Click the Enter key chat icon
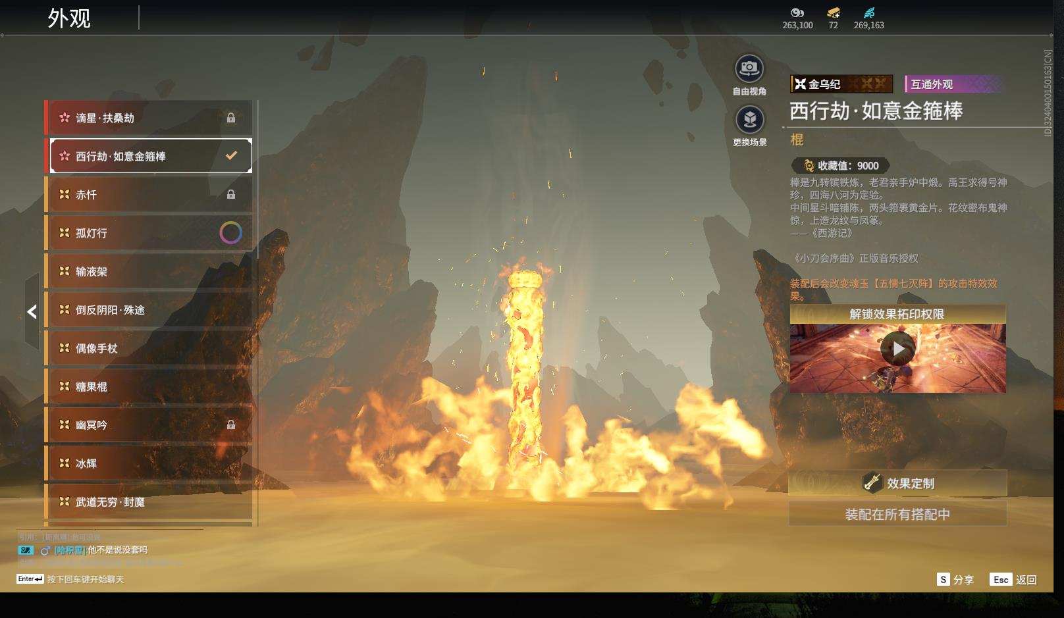The width and height of the screenshot is (1064, 618). [x=30, y=579]
